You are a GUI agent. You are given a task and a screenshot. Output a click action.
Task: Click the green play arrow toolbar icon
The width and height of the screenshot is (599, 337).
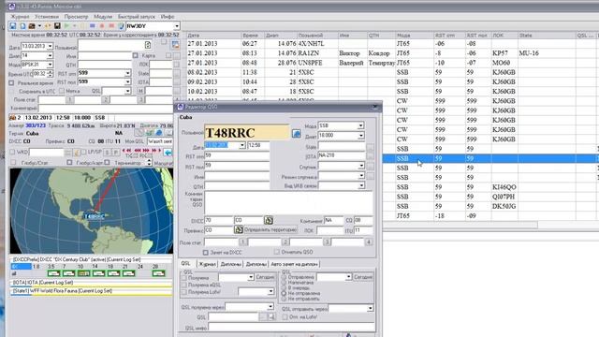click(x=66, y=26)
